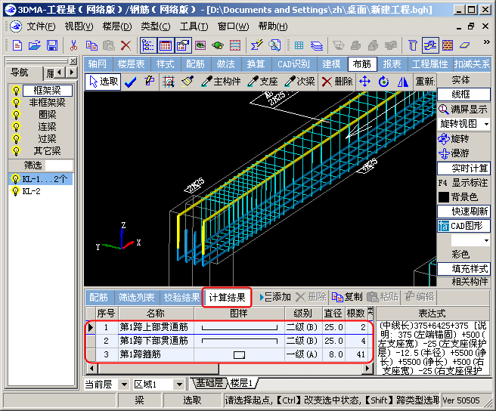Toggle light bulb for 框架梁

coord(16,91)
